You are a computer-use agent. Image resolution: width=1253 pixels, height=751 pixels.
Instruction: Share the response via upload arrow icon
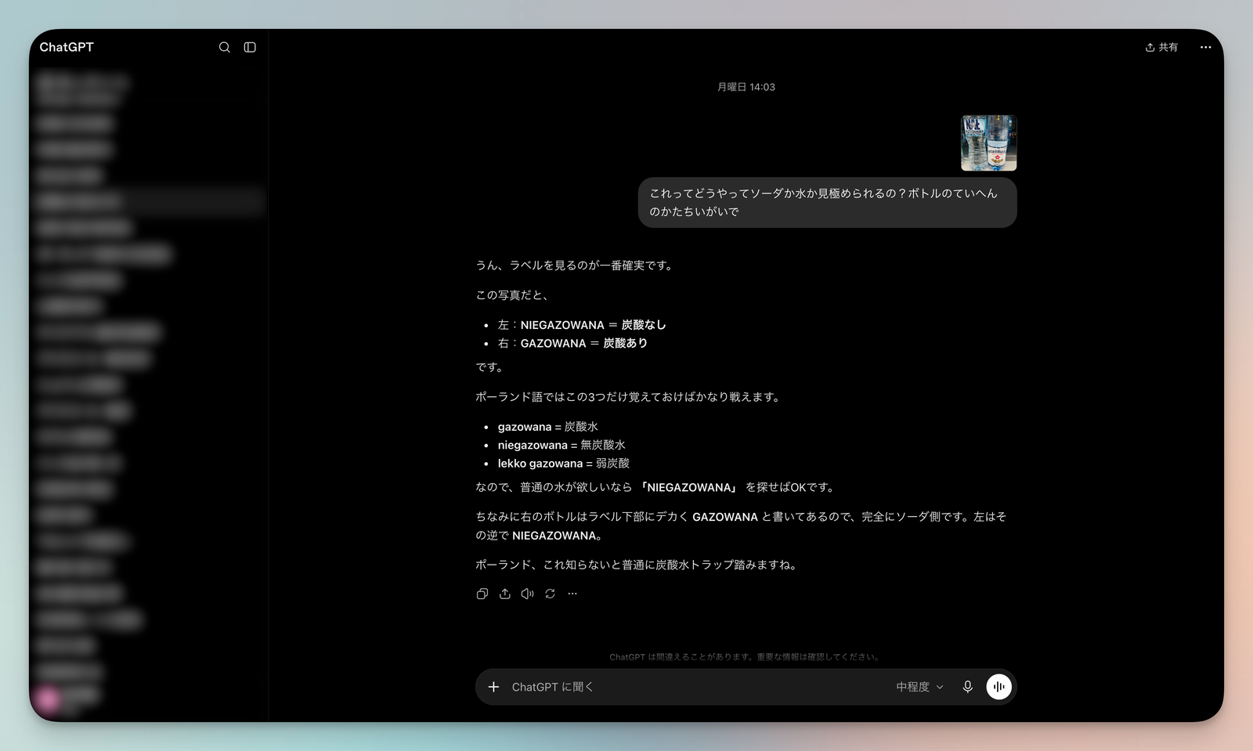coord(505,594)
